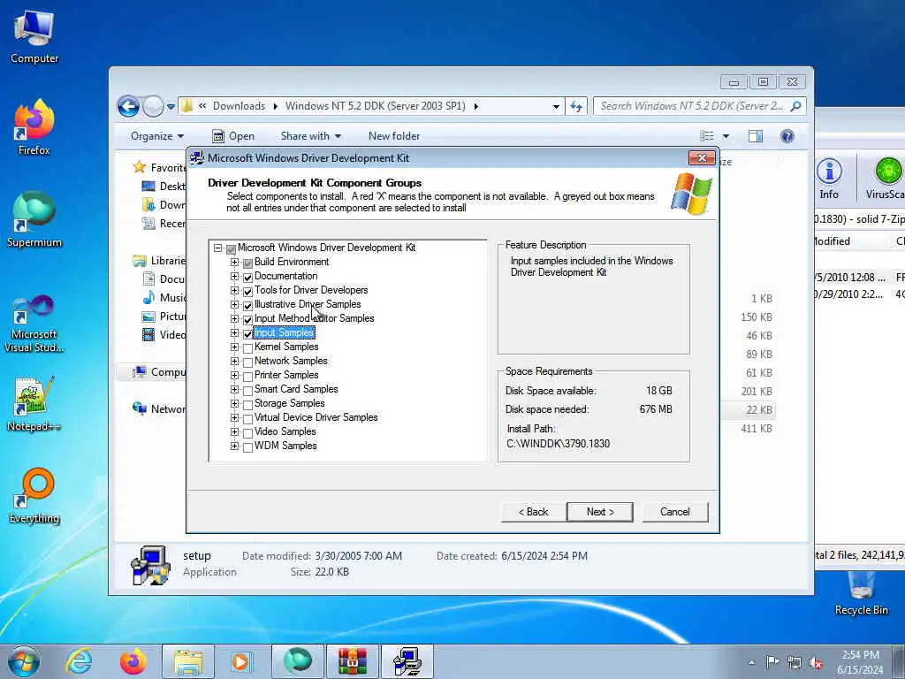Check the Kernel Samples checkbox

coord(247,347)
